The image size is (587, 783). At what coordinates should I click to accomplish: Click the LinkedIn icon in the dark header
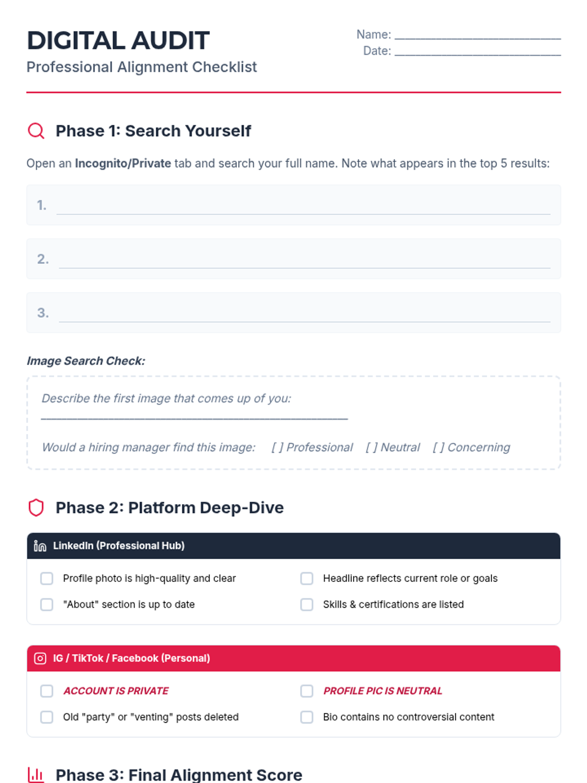click(40, 546)
